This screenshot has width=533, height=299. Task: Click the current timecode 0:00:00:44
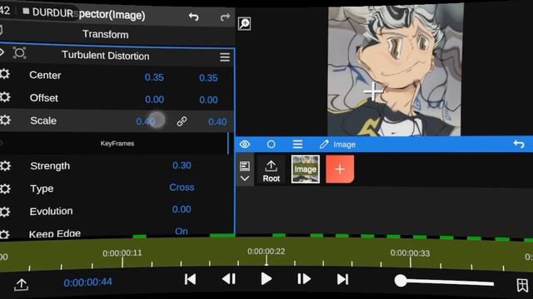(87, 282)
